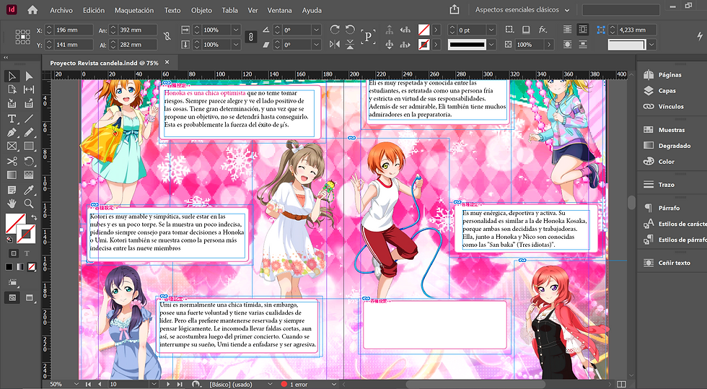
Task: Open page number 10 dropdown
Action: 154,384
